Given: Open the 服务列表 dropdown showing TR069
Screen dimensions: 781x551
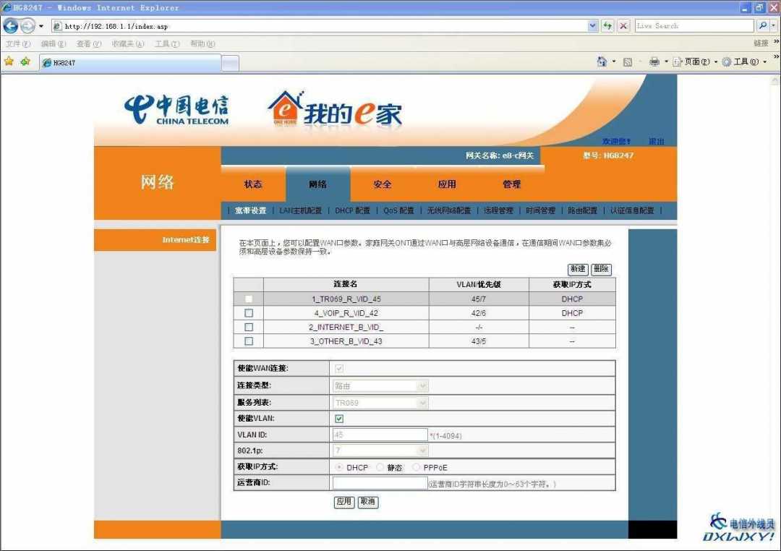Looking at the screenshot, I should [380, 403].
